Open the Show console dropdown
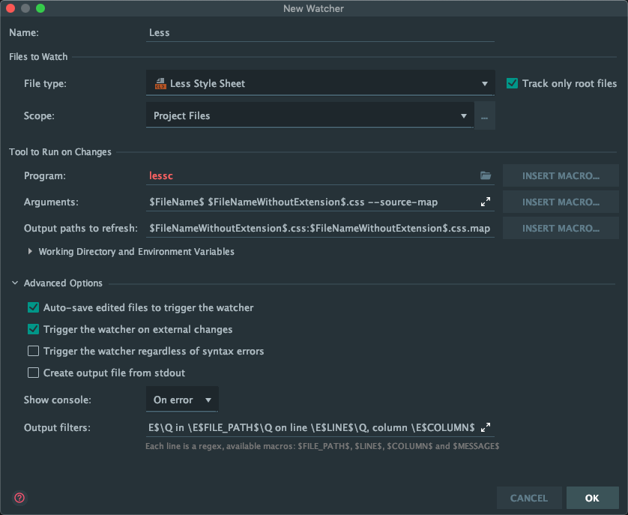This screenshot has width=628, height=515. point(182,400)
